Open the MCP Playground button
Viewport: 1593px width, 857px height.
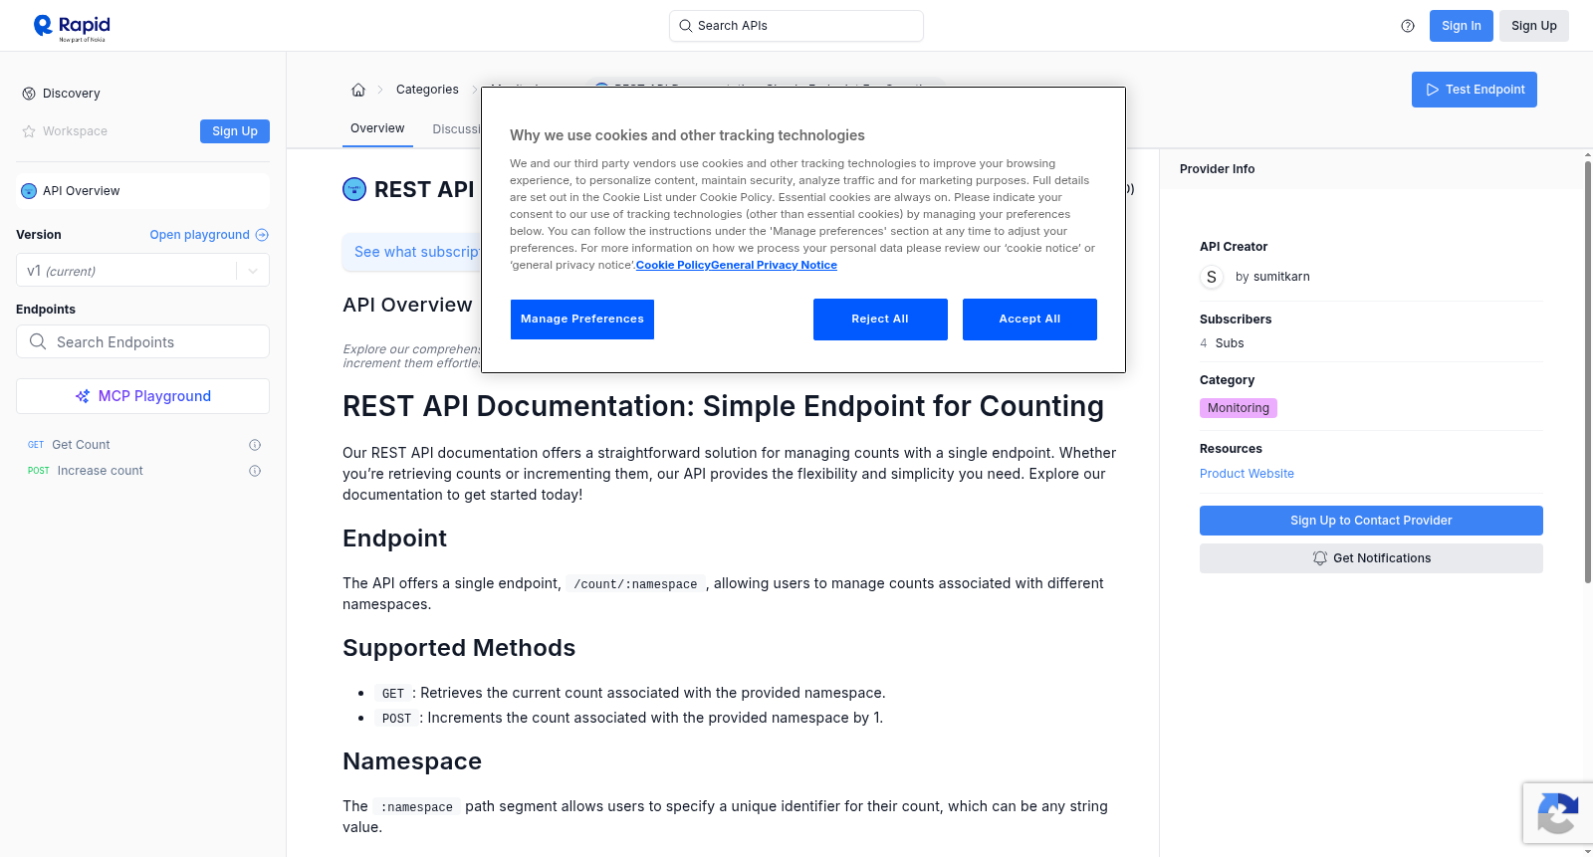click(142, 396)
